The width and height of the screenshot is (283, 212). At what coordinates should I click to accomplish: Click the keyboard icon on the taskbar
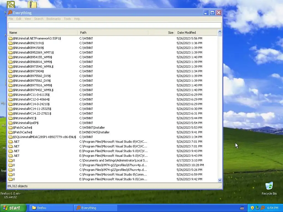tap(242, 208)
